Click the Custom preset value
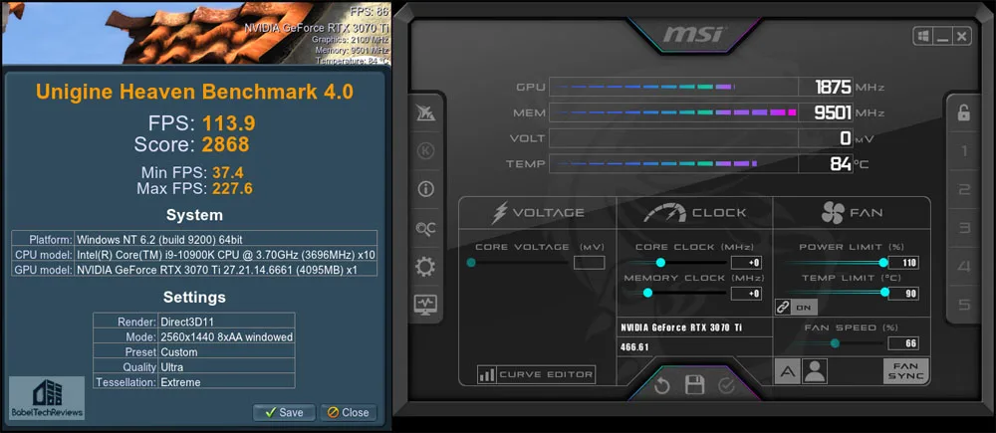Viewport: 996px width, 433px height. (x=179, y=351)
